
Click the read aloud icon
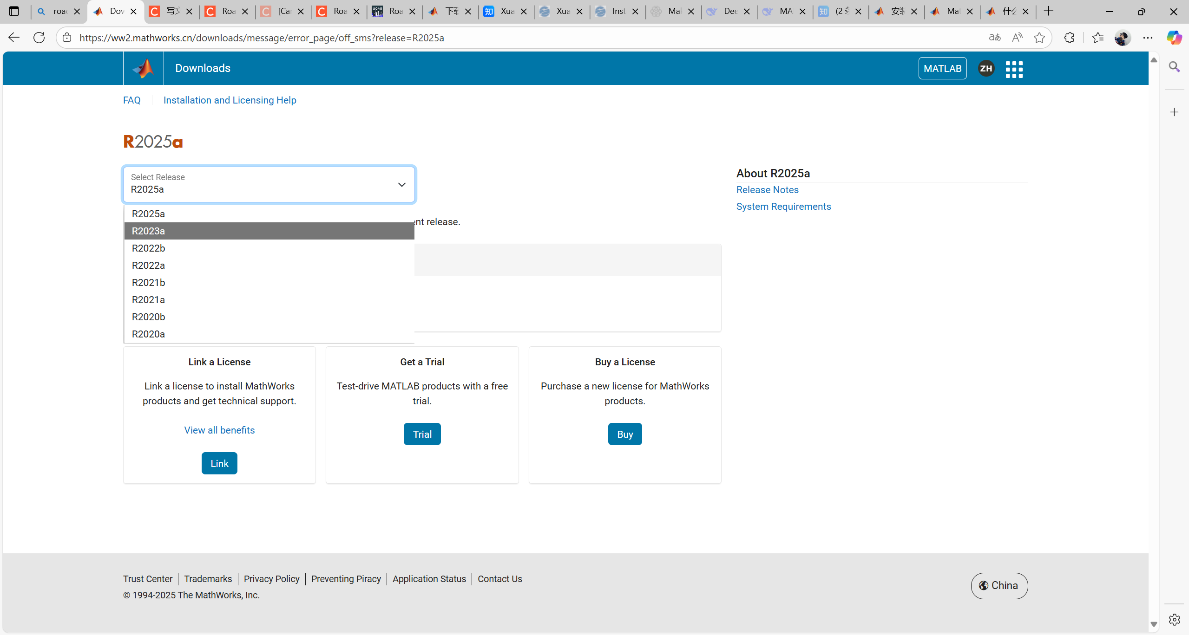click(x=1017, y=38)
